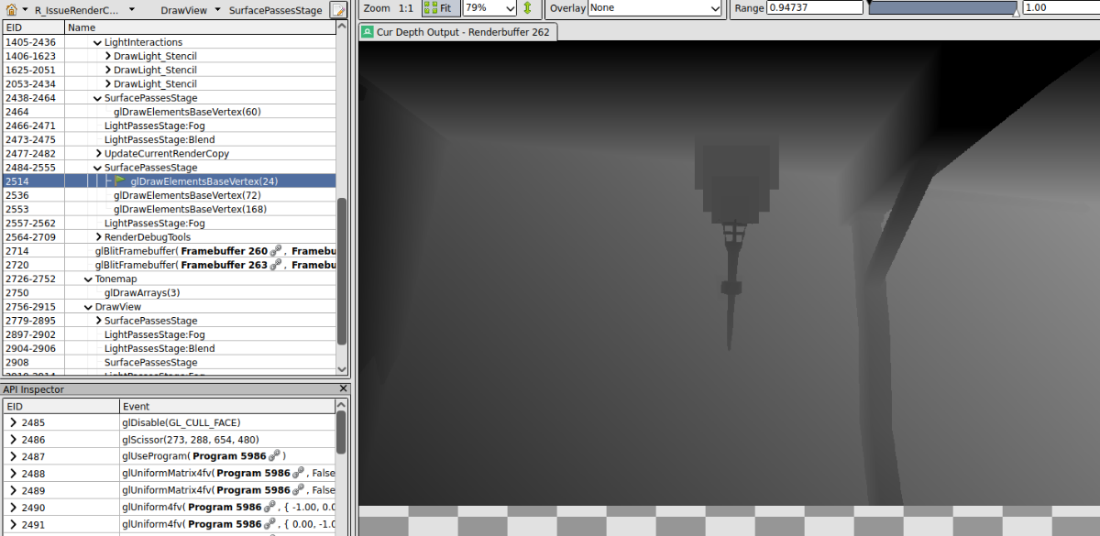Open the zoom percentage combo box
This screenshot has height=536, width=1100.
coord(489,8)
